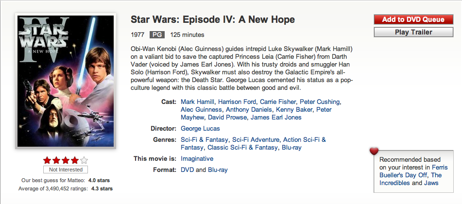Open James Earl Jones cast link
The height and width of the screenshot is (204, 462).
[277, 118]
